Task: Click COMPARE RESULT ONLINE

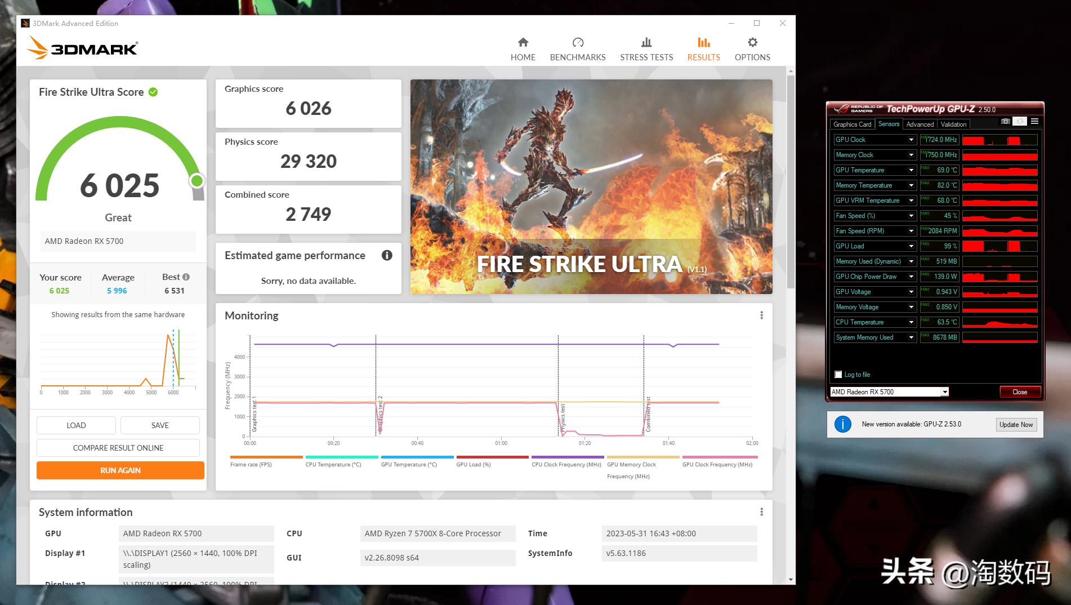Action: [118, 448]
